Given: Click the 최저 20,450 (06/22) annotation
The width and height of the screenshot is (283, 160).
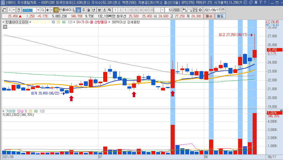Looking at the screenshot, I should pos(45,93).
